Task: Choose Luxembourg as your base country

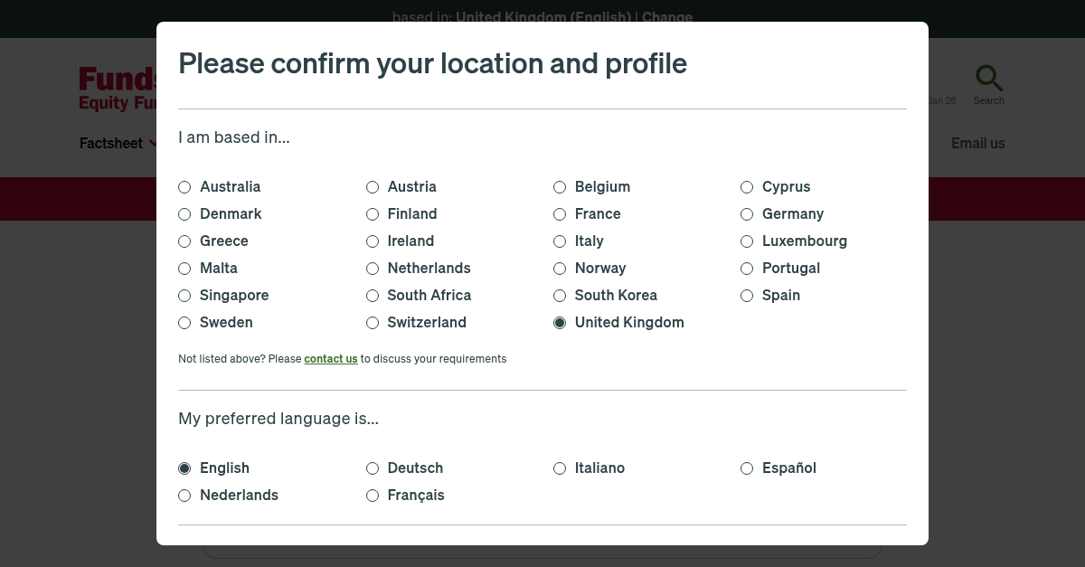Action: [x=747, y=241]
